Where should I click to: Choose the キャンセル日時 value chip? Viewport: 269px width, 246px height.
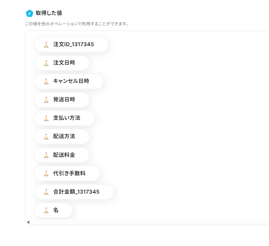71,82
